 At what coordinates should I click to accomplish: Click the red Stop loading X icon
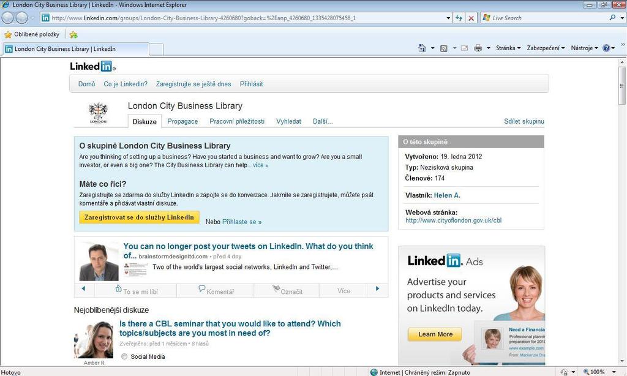[x=471, y=18]
